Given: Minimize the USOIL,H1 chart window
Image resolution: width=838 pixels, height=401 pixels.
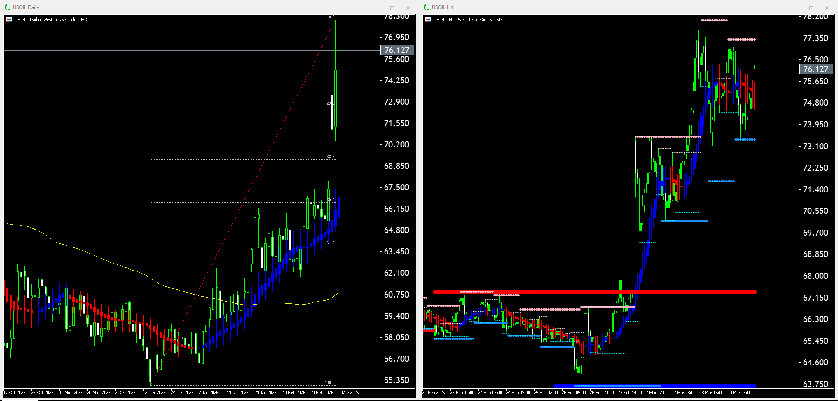Looking at the screenshot, I should (795, 8).
